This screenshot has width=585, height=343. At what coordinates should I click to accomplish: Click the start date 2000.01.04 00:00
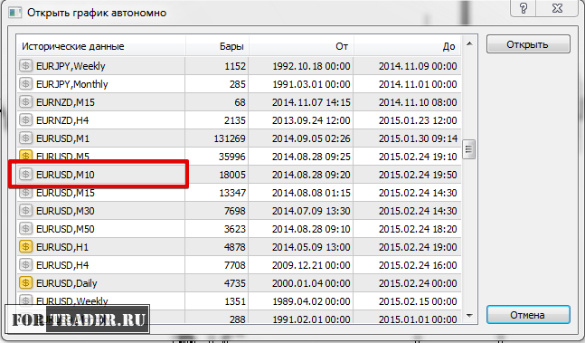(311, 283)
